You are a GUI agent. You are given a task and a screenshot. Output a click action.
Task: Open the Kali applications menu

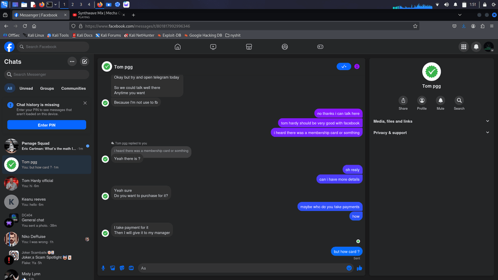click(4, 4)
